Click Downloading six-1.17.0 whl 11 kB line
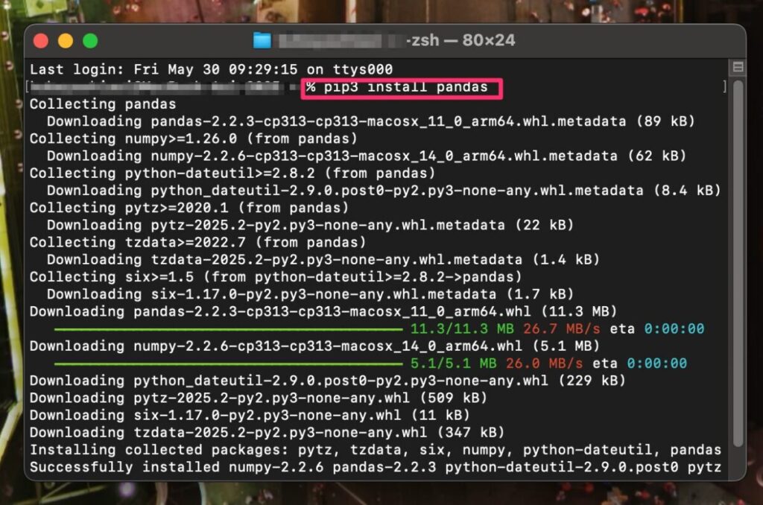This screenshot has width=763, height=505. tap(250, 416)
